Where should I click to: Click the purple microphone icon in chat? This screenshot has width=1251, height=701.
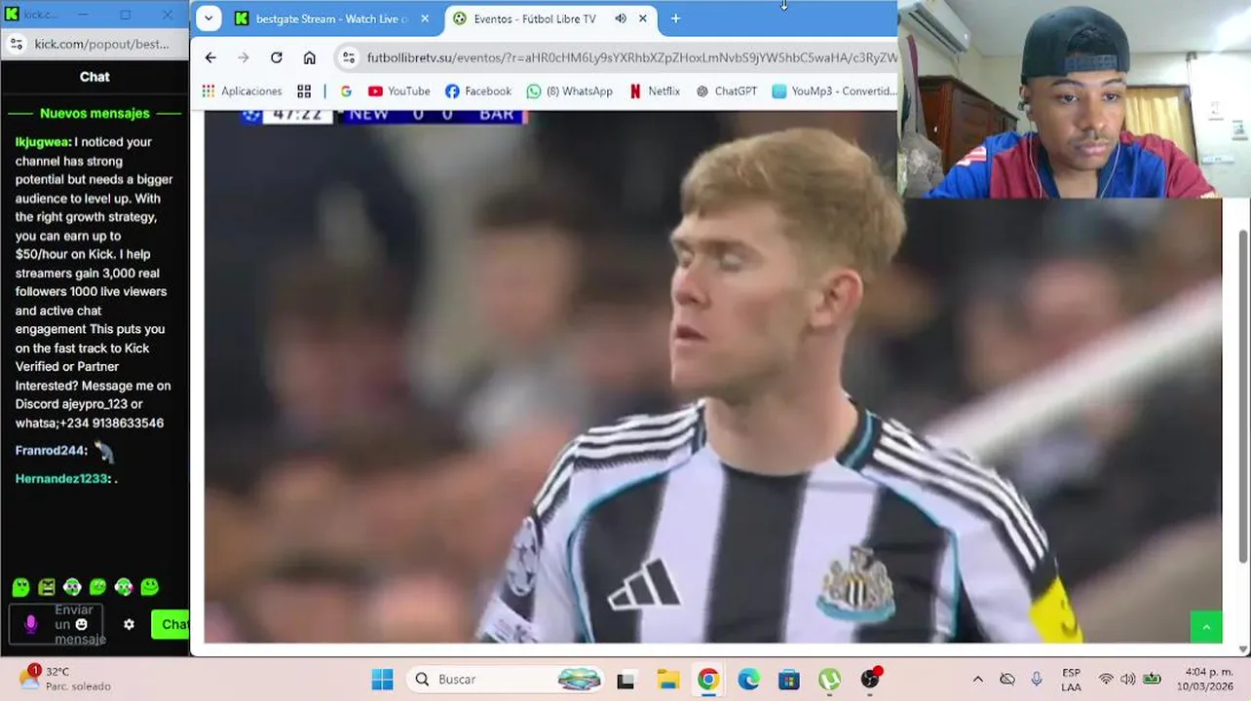coord(30,624)
